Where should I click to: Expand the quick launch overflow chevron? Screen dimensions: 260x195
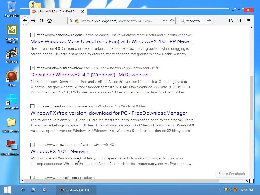point(53,188)
